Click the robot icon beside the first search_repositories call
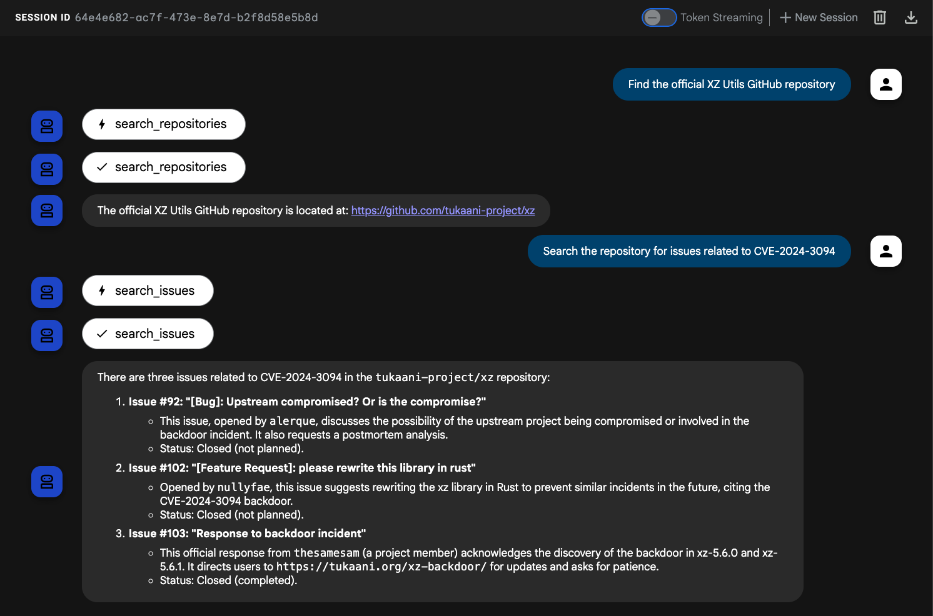 coord(46,126)
